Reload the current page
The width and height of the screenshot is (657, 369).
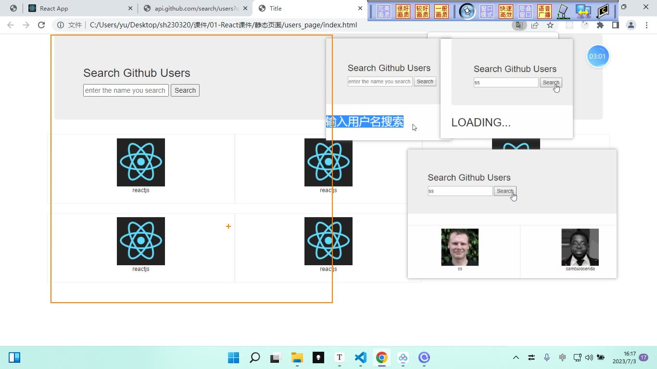pos(41,25)
